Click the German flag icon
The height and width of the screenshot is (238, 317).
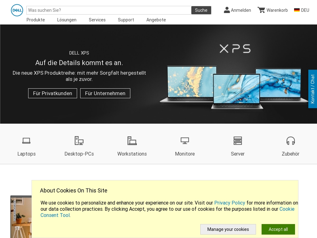point(297,10)
